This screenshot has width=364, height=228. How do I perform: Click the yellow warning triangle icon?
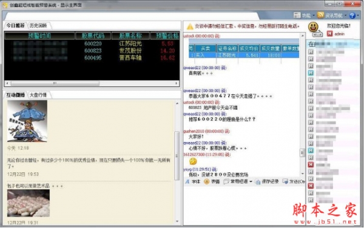click(190, 27)
